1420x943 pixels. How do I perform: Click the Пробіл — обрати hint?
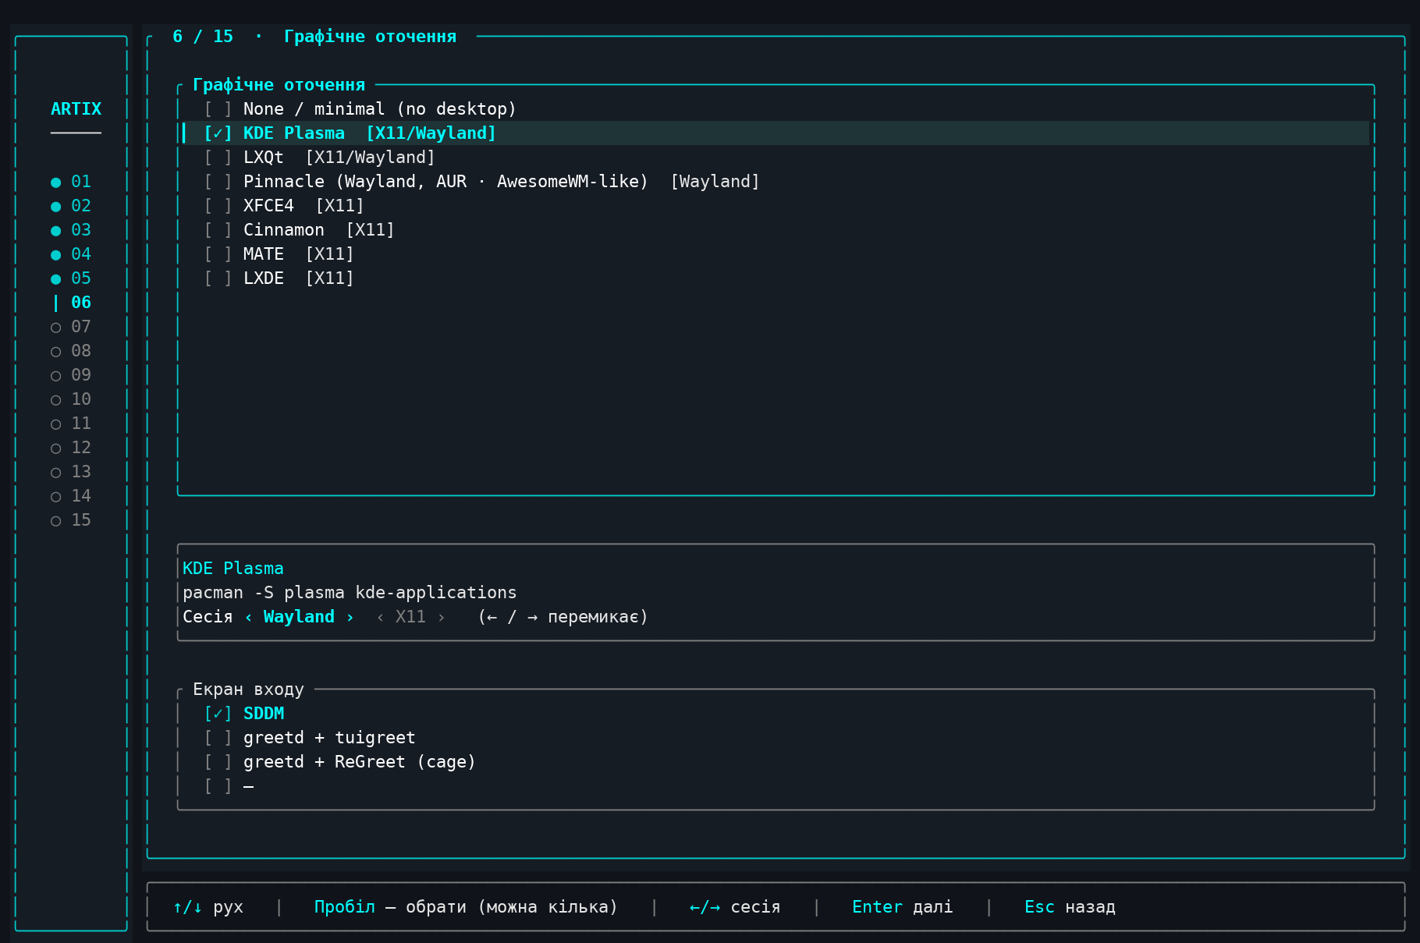(466, 907)
